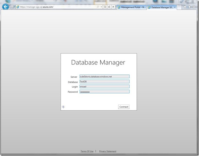
Task: Click the info icon in the login dialog
Action: click(63, 107)
